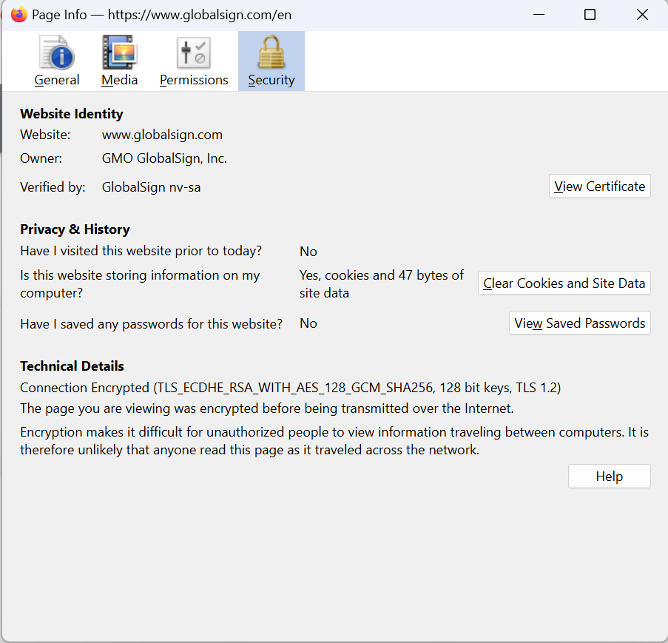Select the Permissions tab label
This screenshot has width=668, height=643.
tap(194, 80)
